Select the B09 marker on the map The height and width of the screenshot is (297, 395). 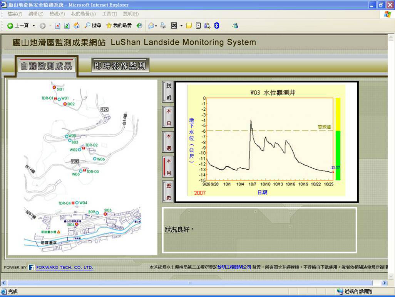(97, 213)
